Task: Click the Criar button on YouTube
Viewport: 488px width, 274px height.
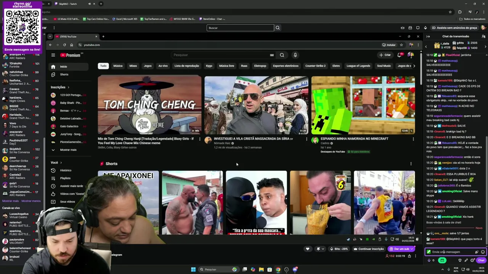Action: [385, 55]
